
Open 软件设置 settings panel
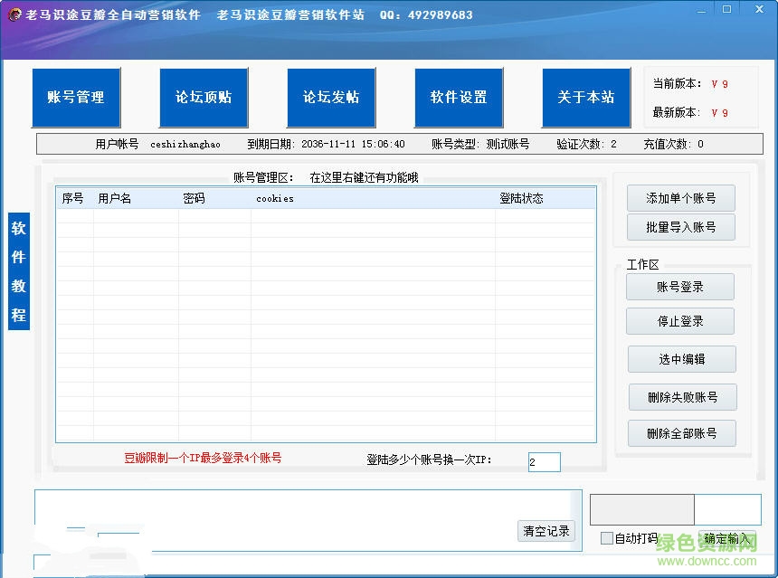pyautogui.click(x=459, y=98)
